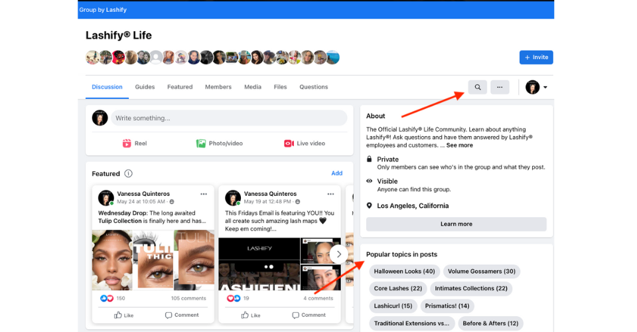Click the Reel icon in the post composer
Image resolution: width=637 pixels, height=332 pixels.
pyautogui.click(x=127, y=143)
